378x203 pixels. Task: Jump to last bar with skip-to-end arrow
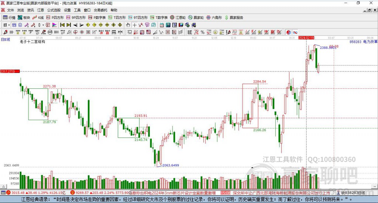(69, 25)
